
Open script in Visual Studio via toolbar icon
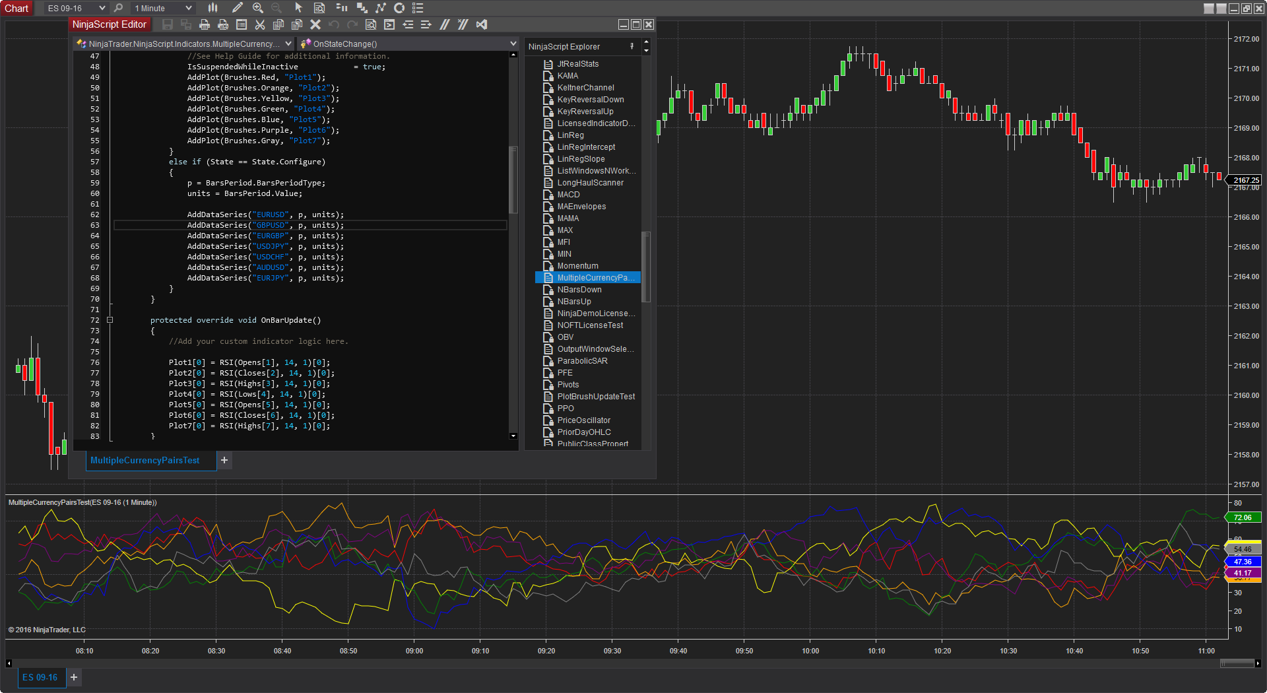pyautogui.click(x=482, y=24)
